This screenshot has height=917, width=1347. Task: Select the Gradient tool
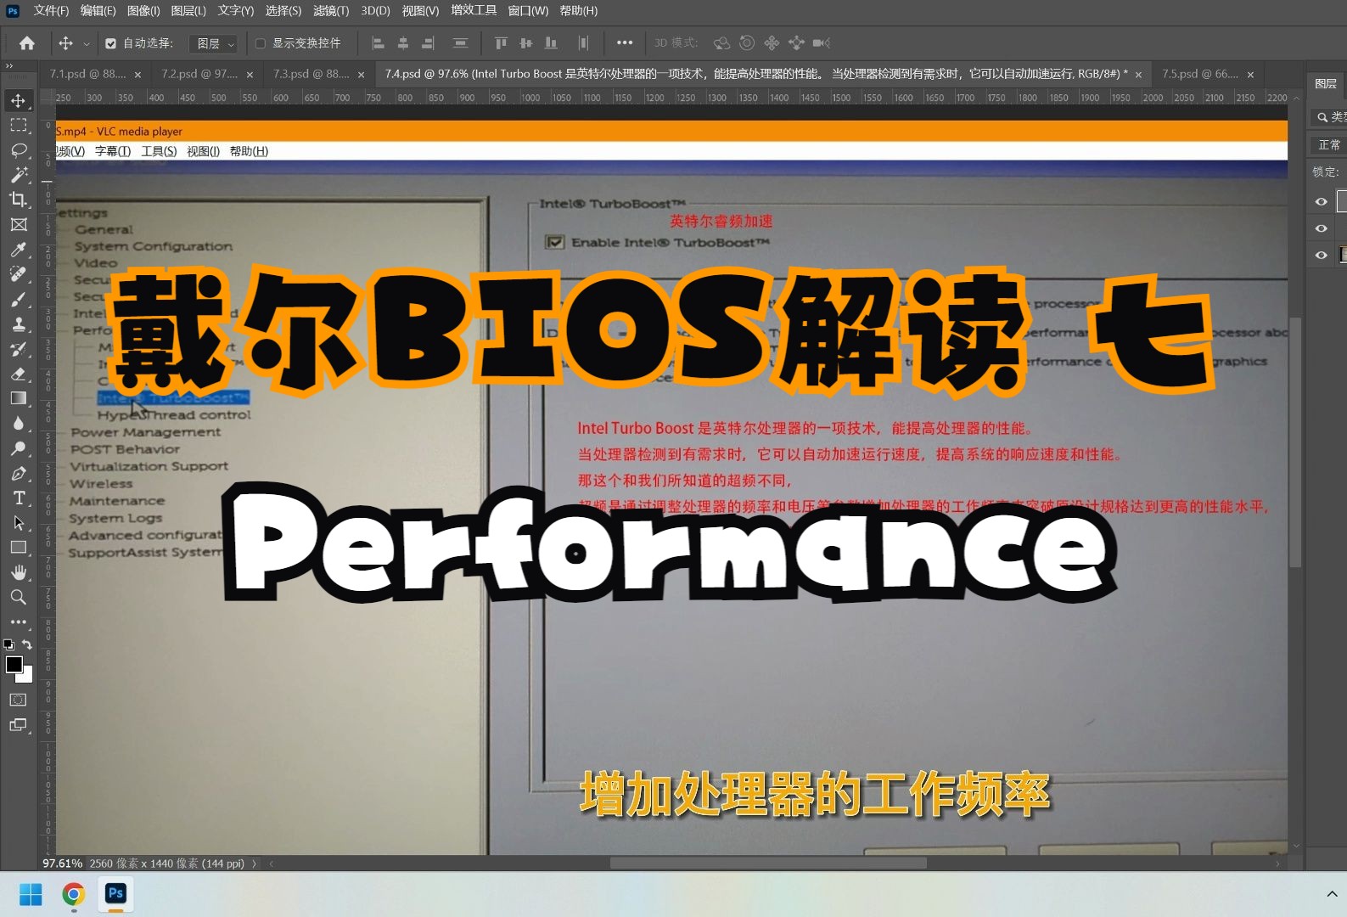[x=18, y=398]
